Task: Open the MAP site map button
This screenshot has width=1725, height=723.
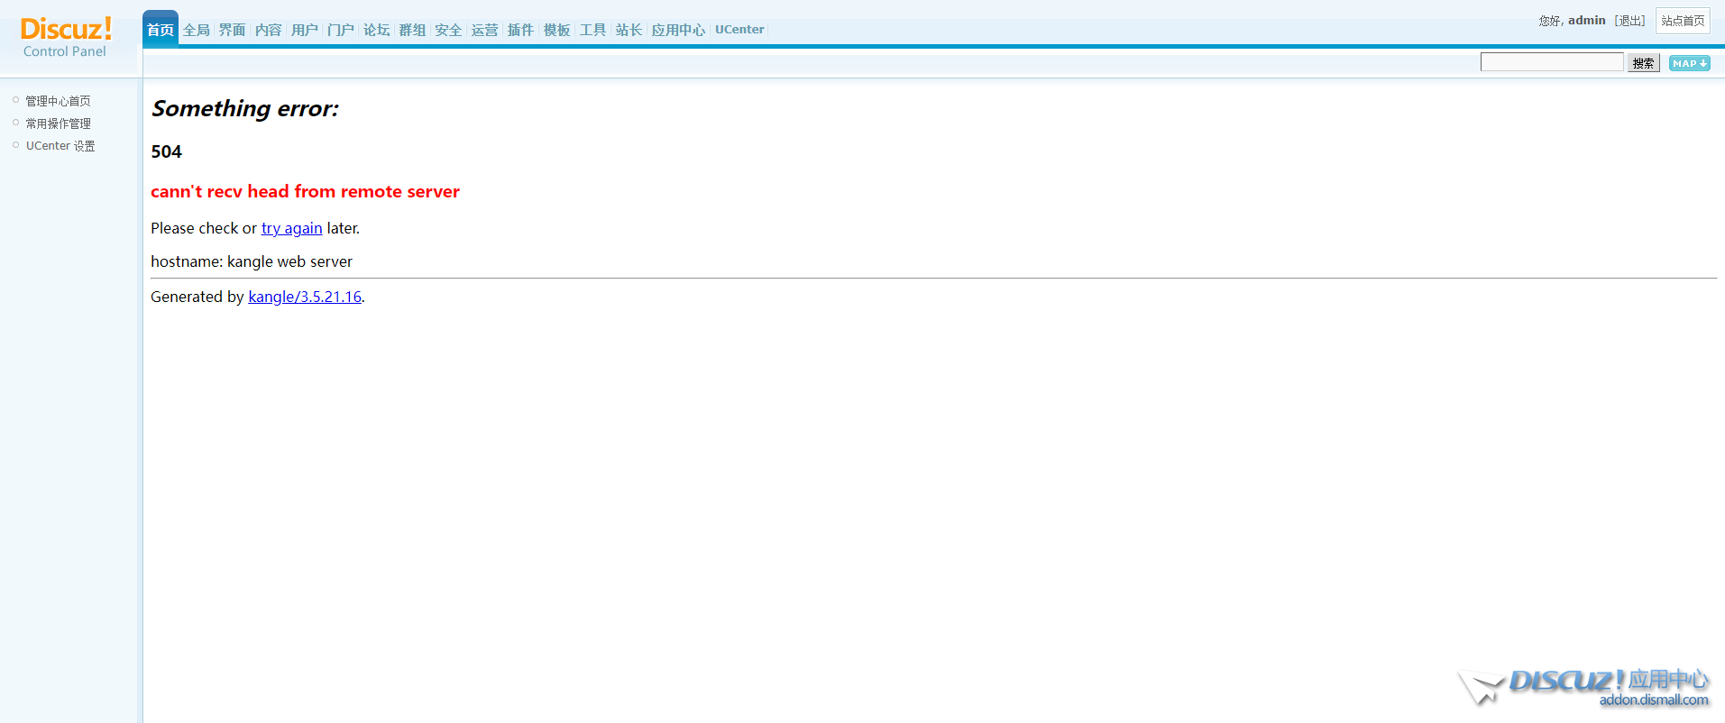Action: [1689, 63]
